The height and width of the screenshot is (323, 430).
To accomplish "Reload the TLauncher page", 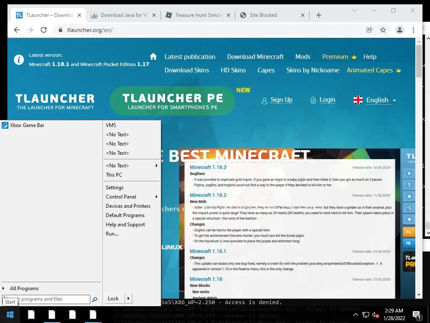I will (44, 30).
